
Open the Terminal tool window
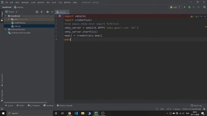tap(48, 105)
